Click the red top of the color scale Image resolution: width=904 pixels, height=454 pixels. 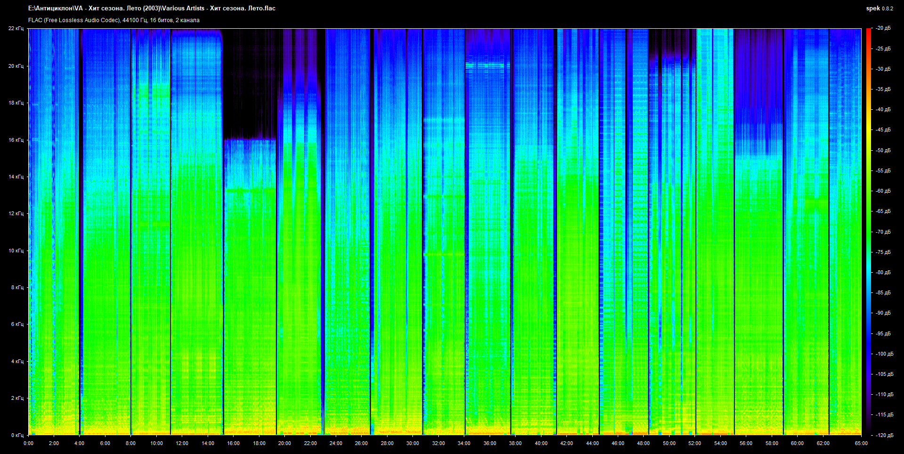(x=868, y=31)
